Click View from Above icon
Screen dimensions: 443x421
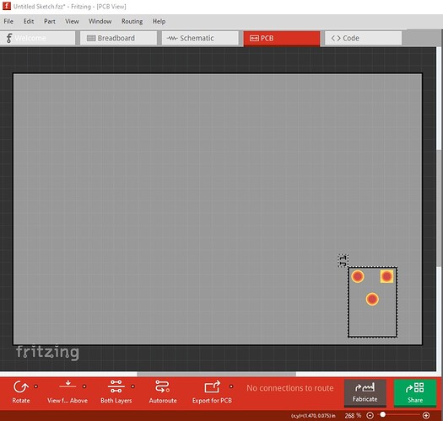pyautogui.click(x=68, y=385)
